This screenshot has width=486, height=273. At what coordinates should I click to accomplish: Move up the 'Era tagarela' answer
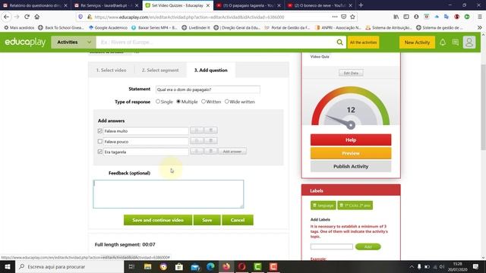197,152
